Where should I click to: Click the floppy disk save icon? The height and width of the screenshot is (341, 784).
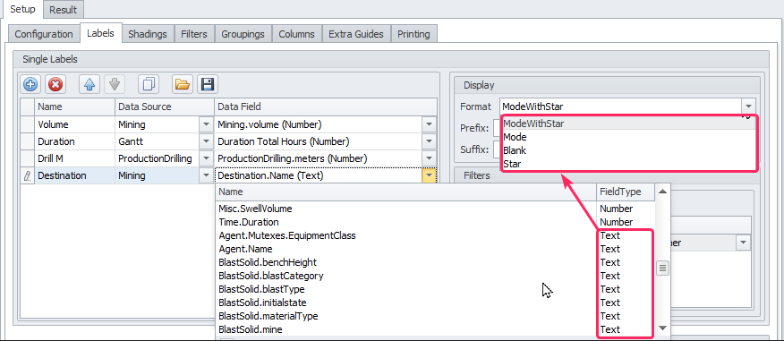(207, 84)
